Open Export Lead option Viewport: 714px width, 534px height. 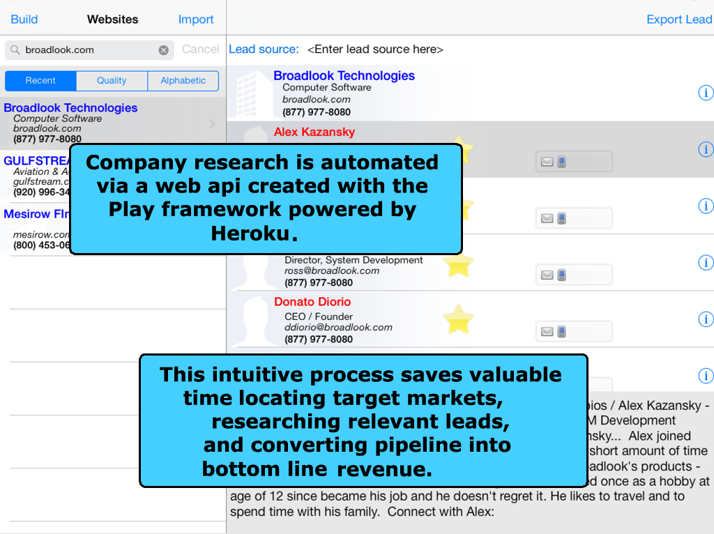click(679, 19)
